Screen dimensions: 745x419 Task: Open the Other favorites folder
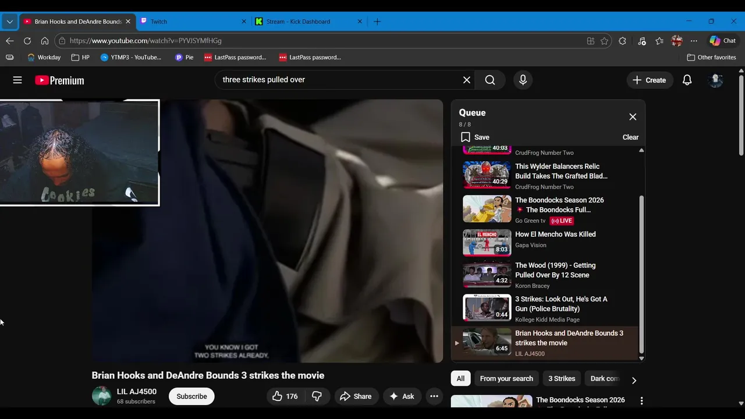(x=711, y=58)
